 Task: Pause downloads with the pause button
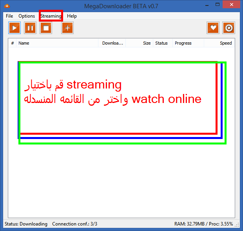[x=30, y=28]
